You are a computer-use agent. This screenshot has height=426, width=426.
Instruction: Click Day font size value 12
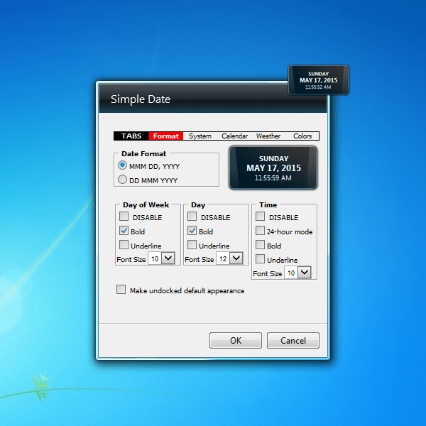pos(223,258)
